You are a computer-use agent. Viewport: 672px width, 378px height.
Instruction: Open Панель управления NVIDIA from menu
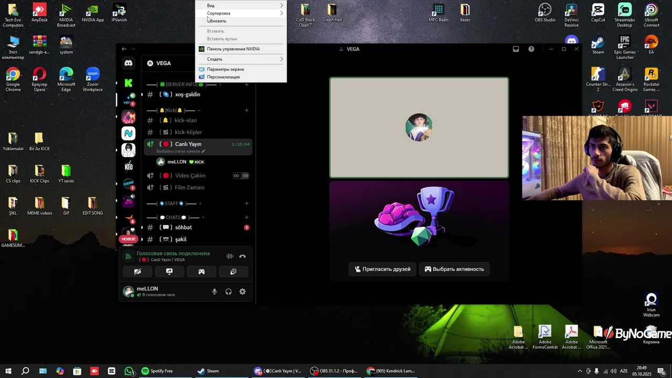pos(241,49)
